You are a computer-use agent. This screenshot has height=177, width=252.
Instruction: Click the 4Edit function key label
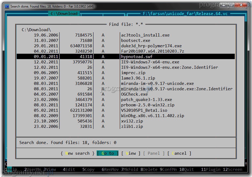[x=69, y=169]
